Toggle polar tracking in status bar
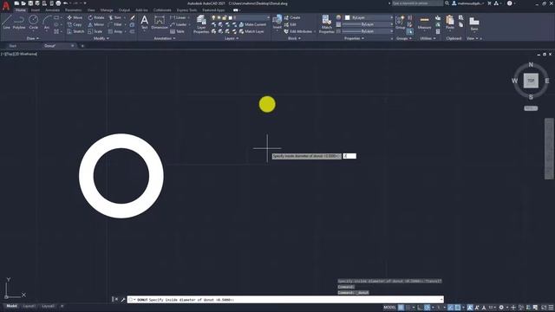The width and height of the screenshot is (555, 312). tap(428, 308)
